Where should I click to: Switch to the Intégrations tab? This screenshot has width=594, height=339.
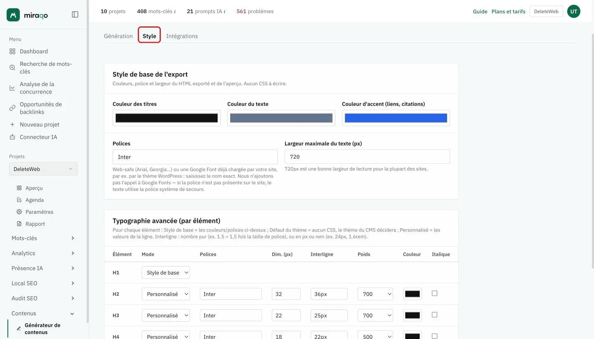[182, 36]
